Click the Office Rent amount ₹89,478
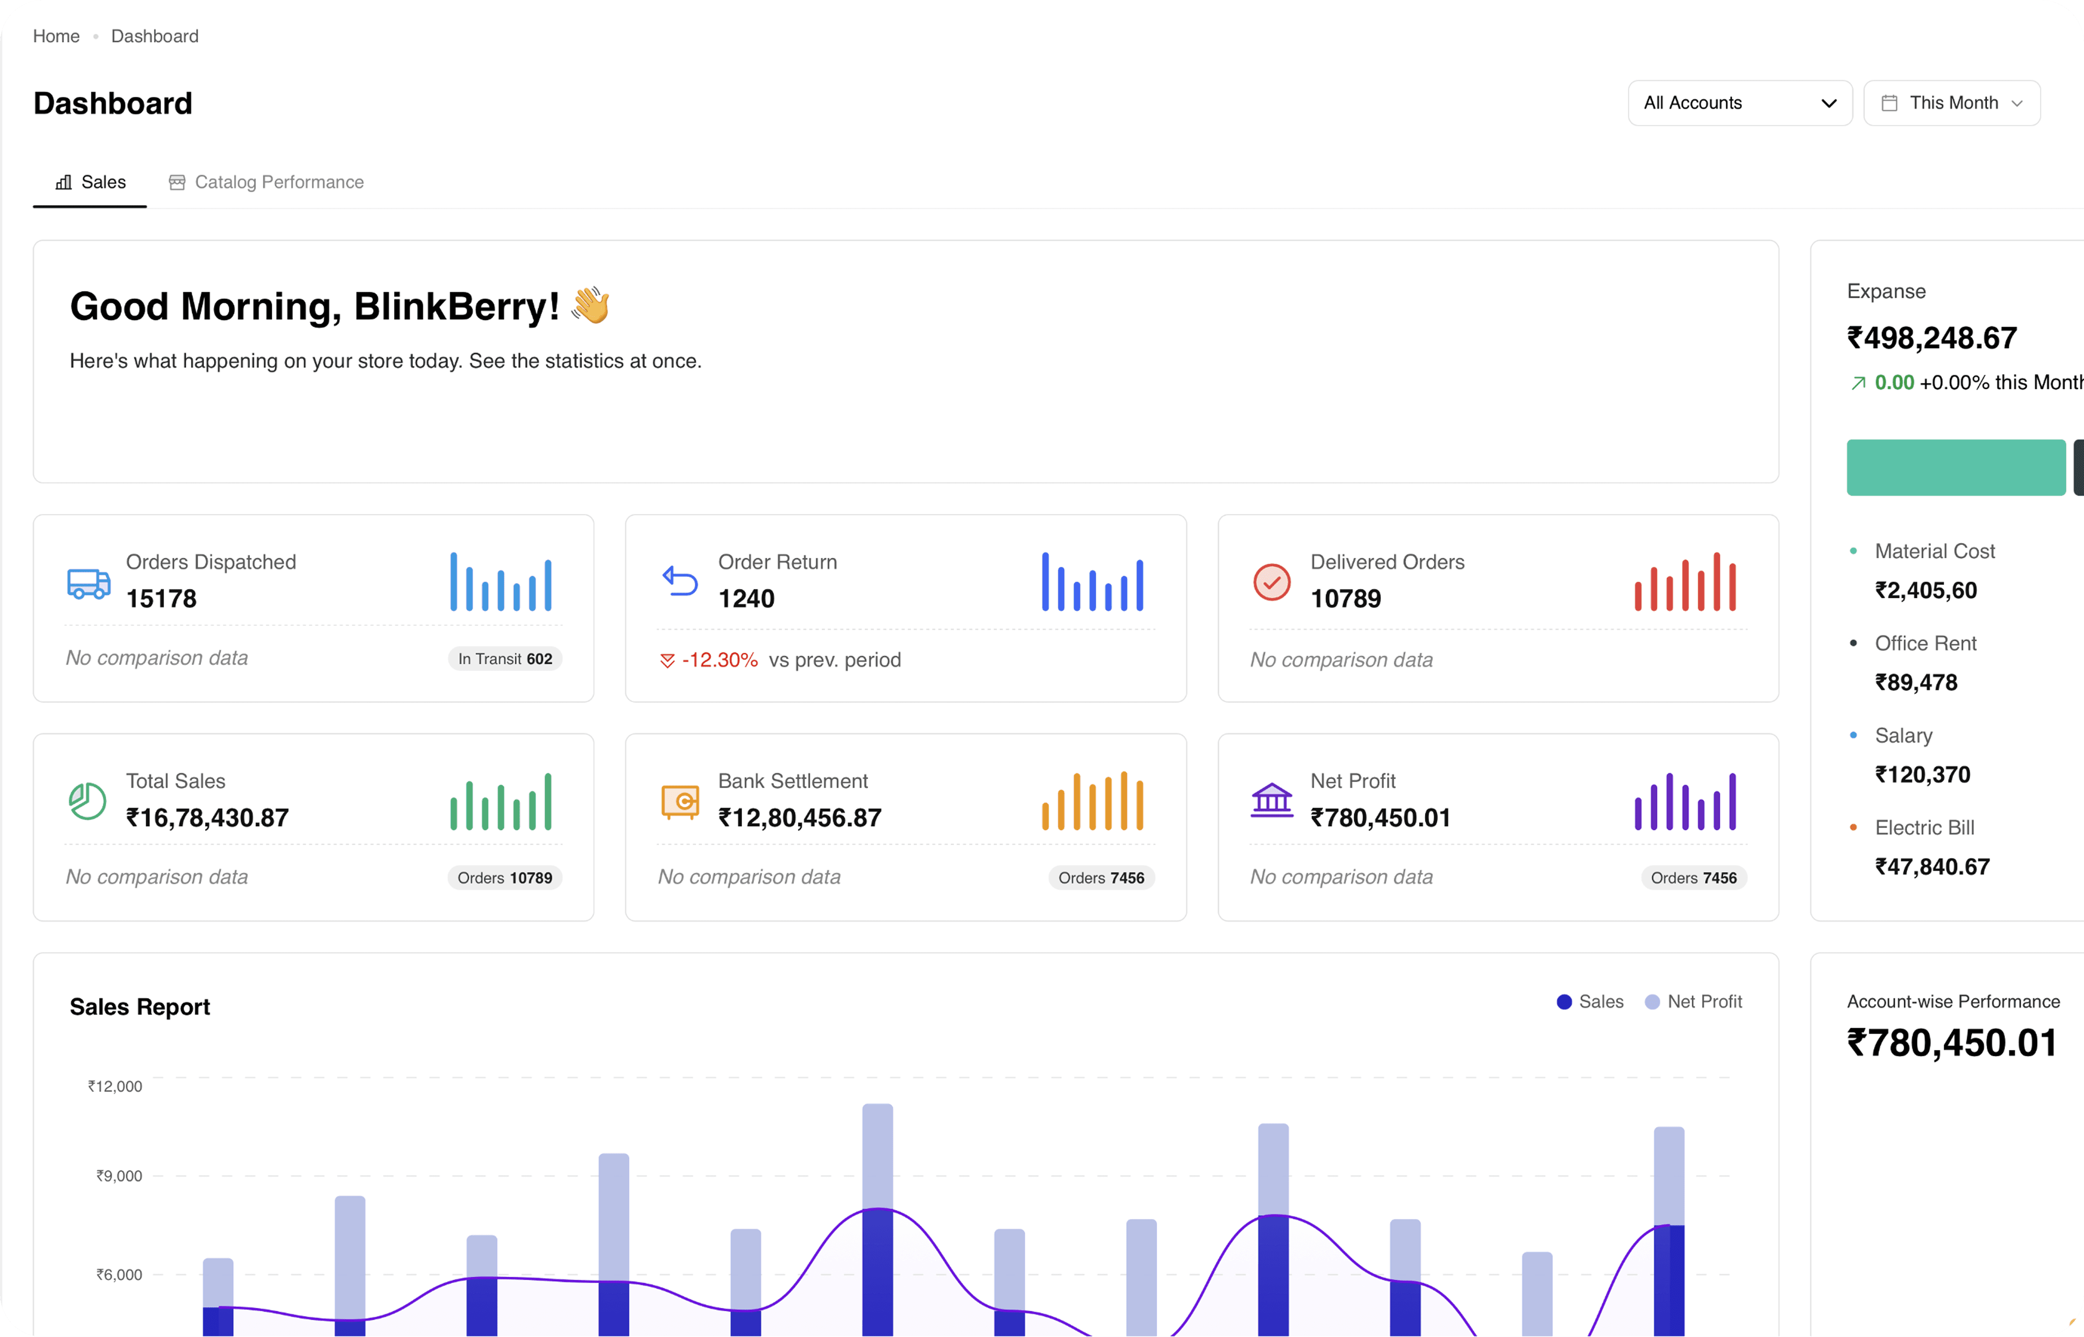This screenshot has width=2084, height=1337. 1917,683
